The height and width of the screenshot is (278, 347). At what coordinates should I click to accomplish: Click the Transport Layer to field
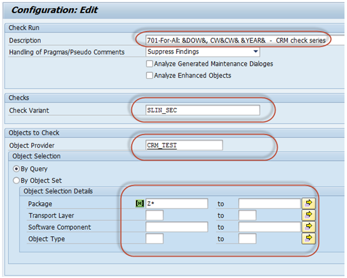click(x=247, y=215)
